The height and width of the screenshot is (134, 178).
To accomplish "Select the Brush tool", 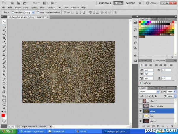I will click(4, 51).
